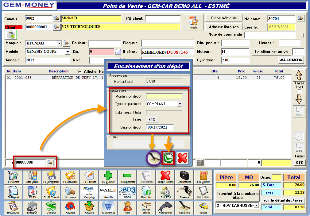Viewport: 310px width, 216px height.
Task: Click the PO client input field
Action: pos(163,19)
